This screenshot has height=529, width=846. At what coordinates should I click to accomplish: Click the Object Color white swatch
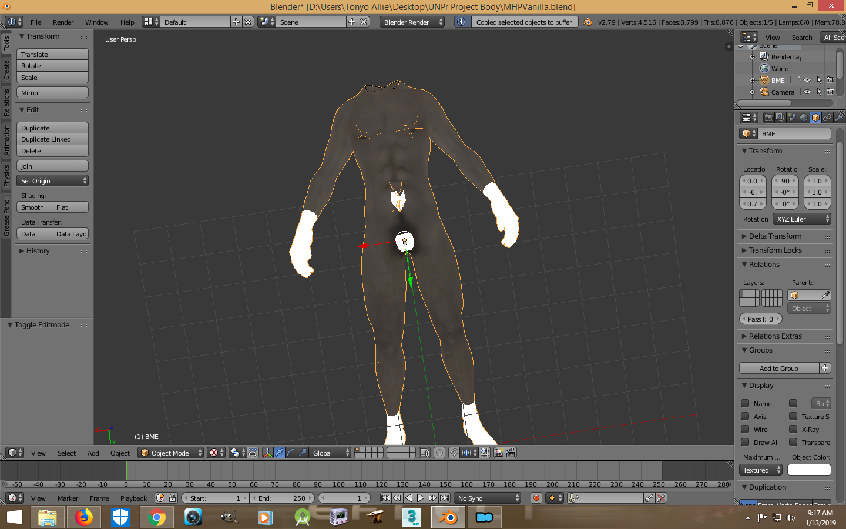809,470
